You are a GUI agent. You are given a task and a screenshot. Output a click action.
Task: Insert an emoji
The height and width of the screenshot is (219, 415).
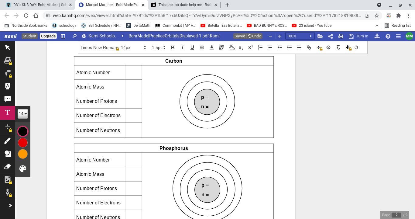tap(328, 47)
